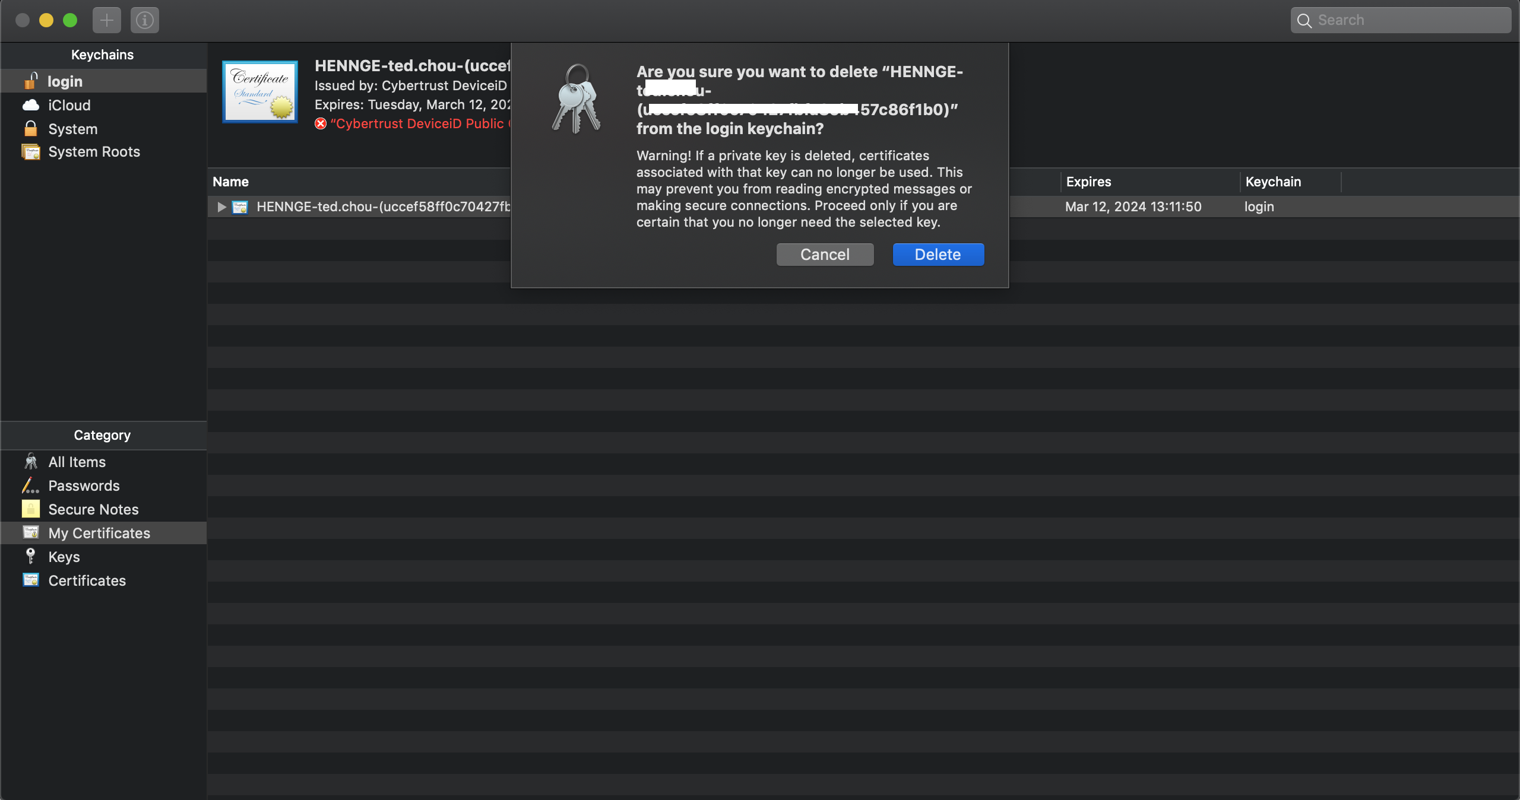Image resolution: width=1520 pixels, height=800 pixels.
Task: Click the All Items keys icon
Action: (31, 461)
